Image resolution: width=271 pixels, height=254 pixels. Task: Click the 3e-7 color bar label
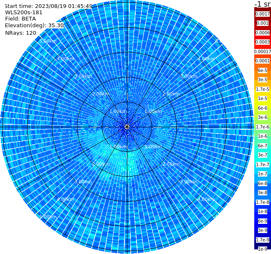click(x=263, y=155)
